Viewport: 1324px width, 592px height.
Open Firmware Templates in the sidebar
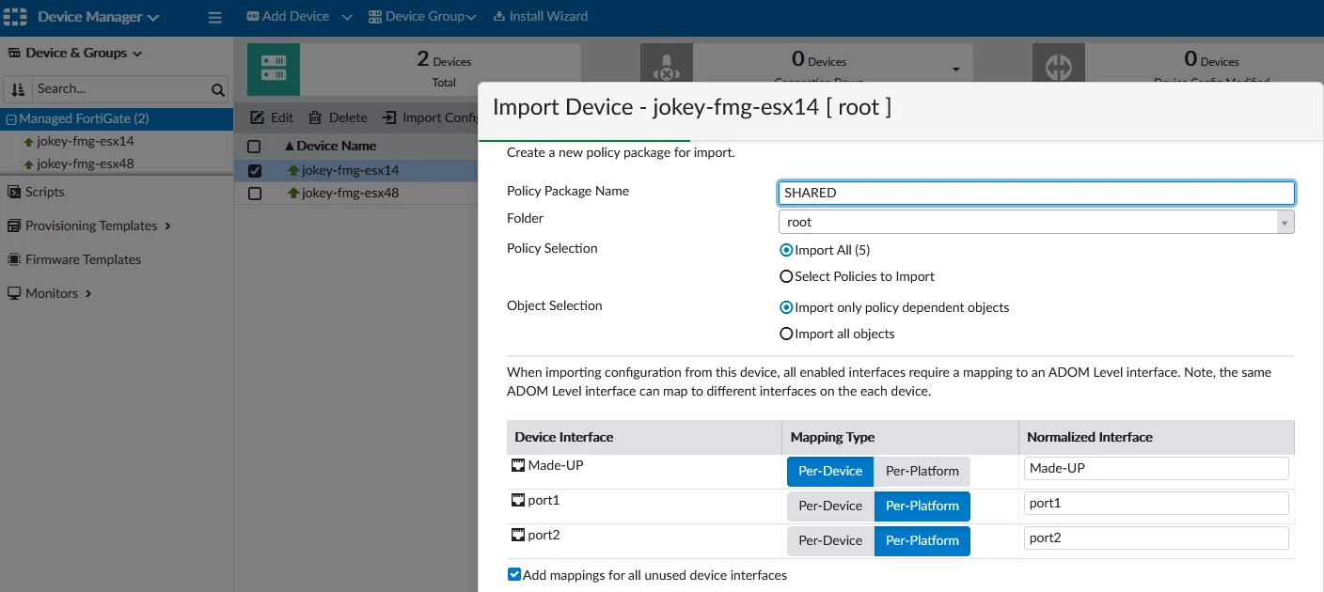tap(83, 259)
